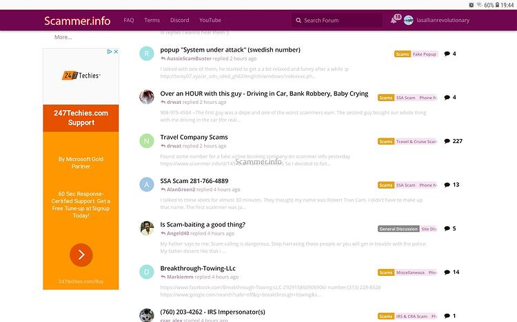Open the Discord link in header
The width and height of the screenshot is (517, 322).
180,20
